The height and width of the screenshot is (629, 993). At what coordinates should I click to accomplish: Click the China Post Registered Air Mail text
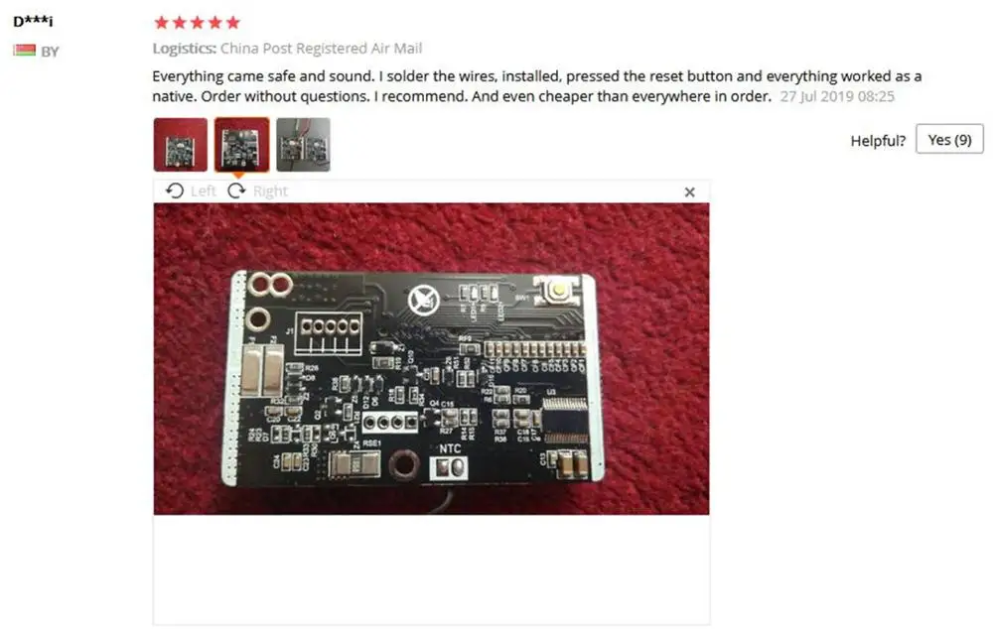[321, 48]
